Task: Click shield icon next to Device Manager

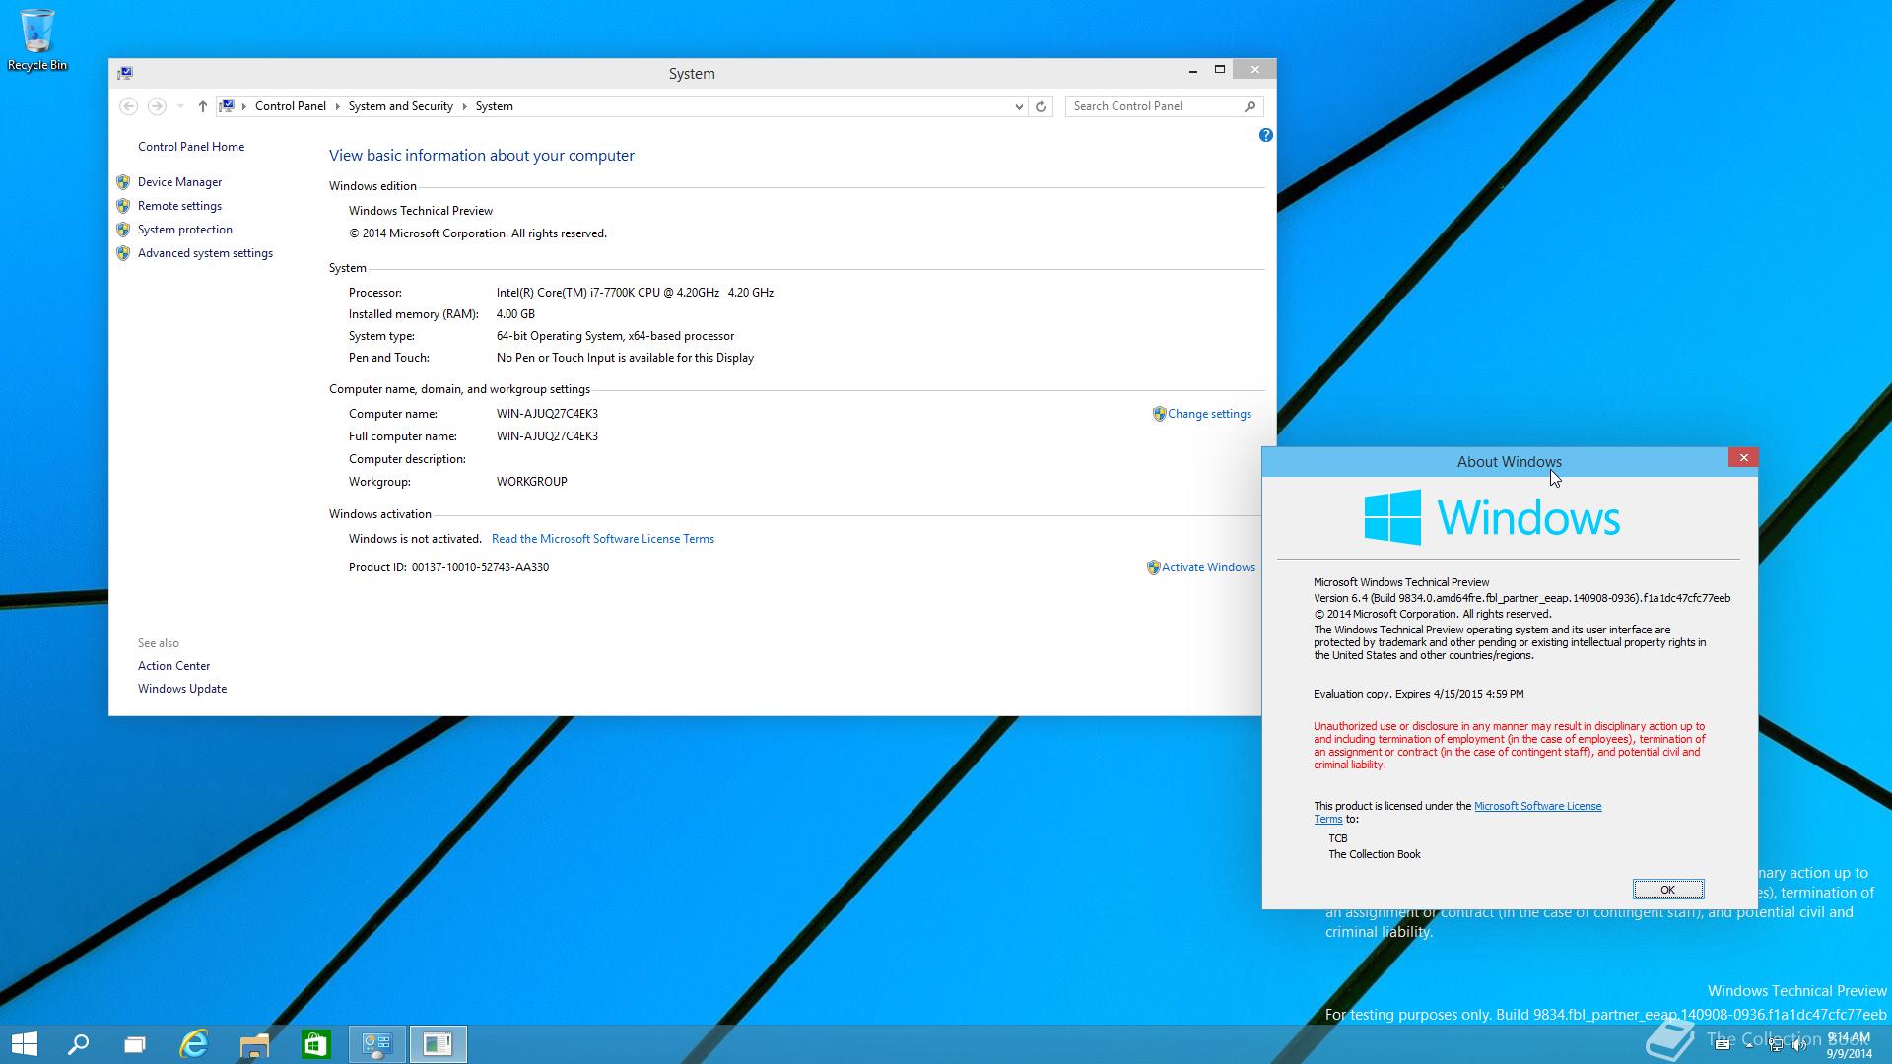Action: coord(123,182)
